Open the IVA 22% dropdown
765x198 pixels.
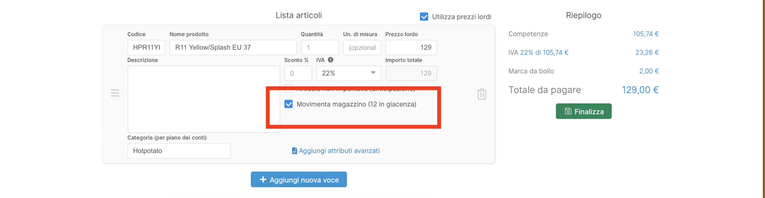click(348, 73)
